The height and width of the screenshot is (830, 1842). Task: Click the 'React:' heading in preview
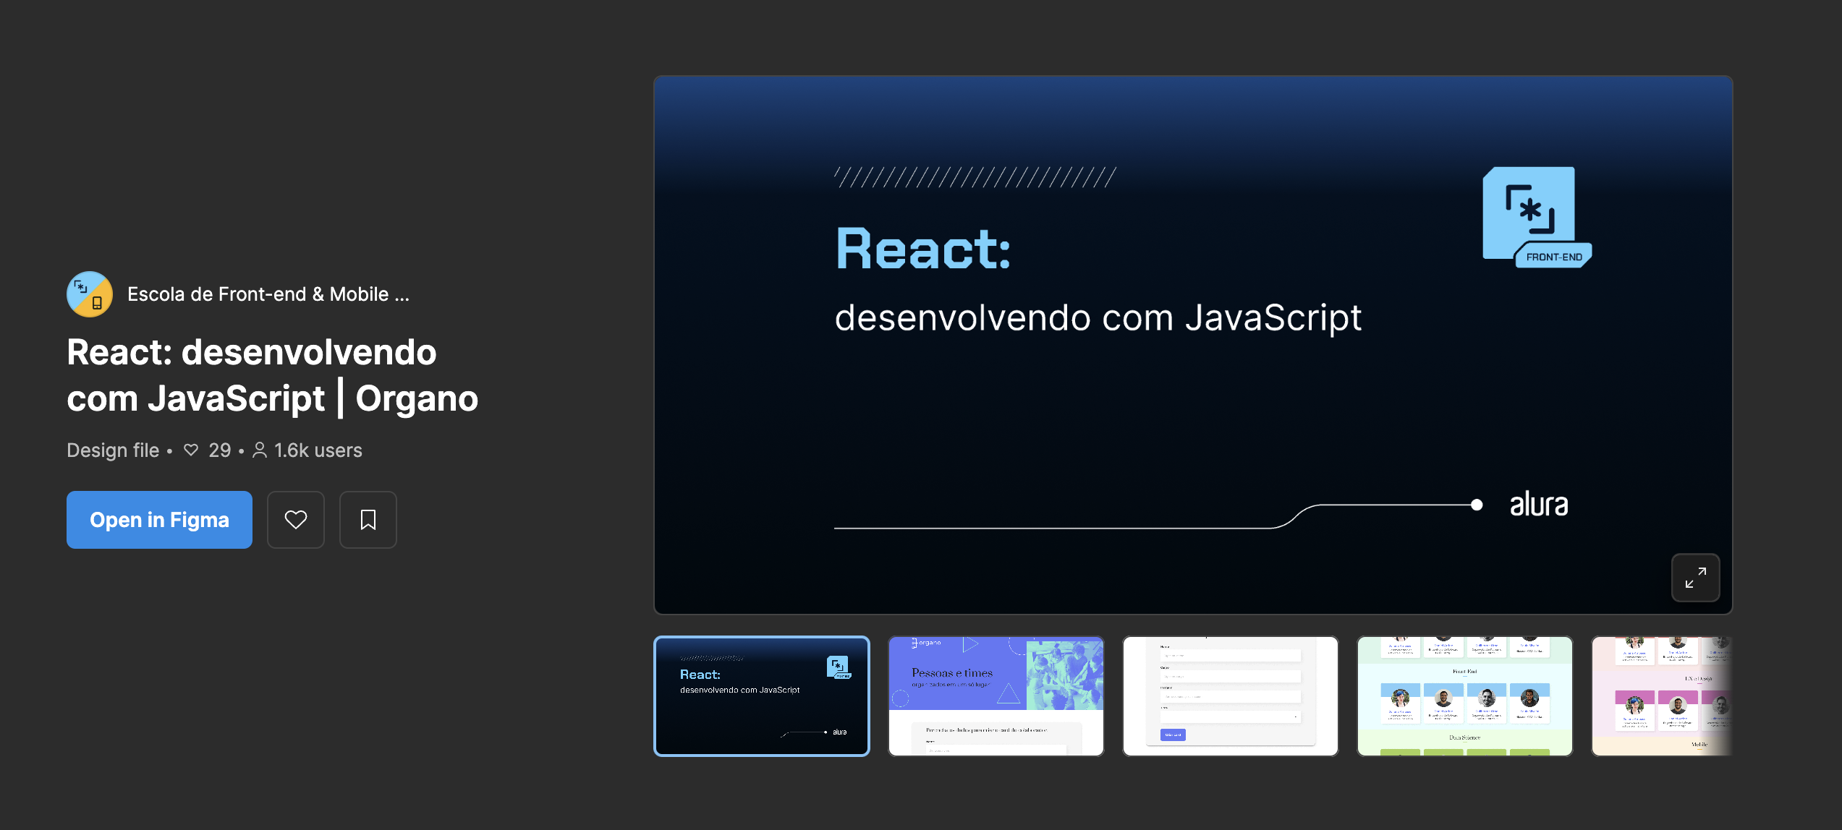point(923,249)
